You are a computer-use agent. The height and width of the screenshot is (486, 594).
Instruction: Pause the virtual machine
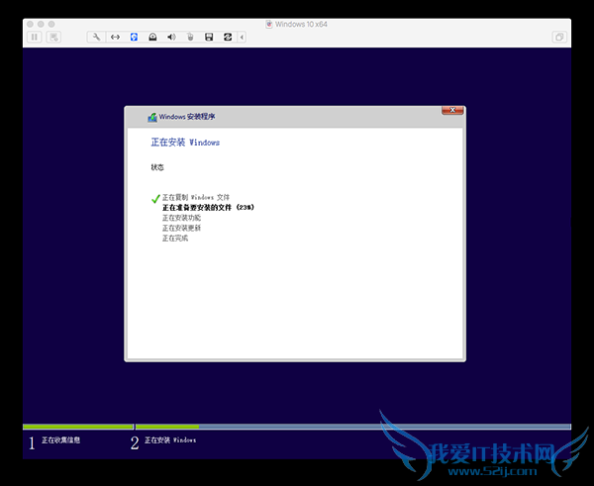[x=35, y=37]
